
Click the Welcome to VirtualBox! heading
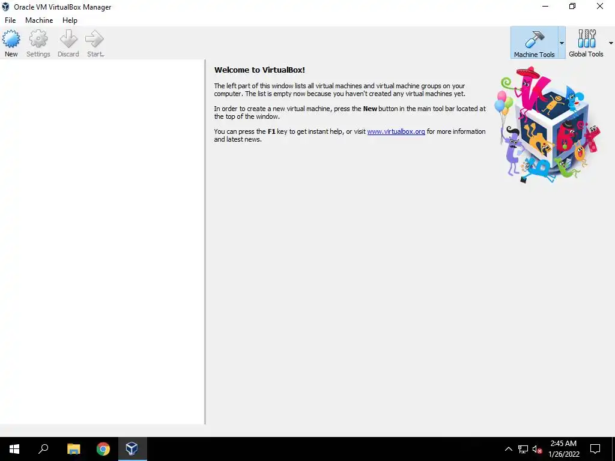point(259,70)
